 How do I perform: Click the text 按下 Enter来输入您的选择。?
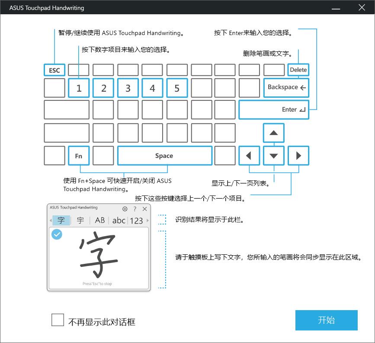tap(253, 33)
